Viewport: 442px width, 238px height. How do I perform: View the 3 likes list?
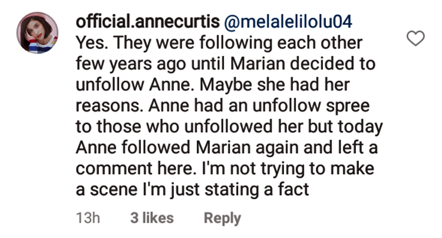[152, 218]
